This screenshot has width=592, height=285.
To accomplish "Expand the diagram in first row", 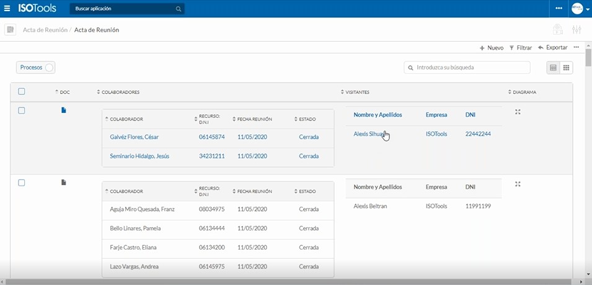I will (518, 112).
